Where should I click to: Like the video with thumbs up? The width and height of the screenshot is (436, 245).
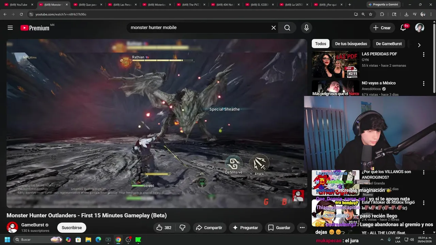[164, 228]
